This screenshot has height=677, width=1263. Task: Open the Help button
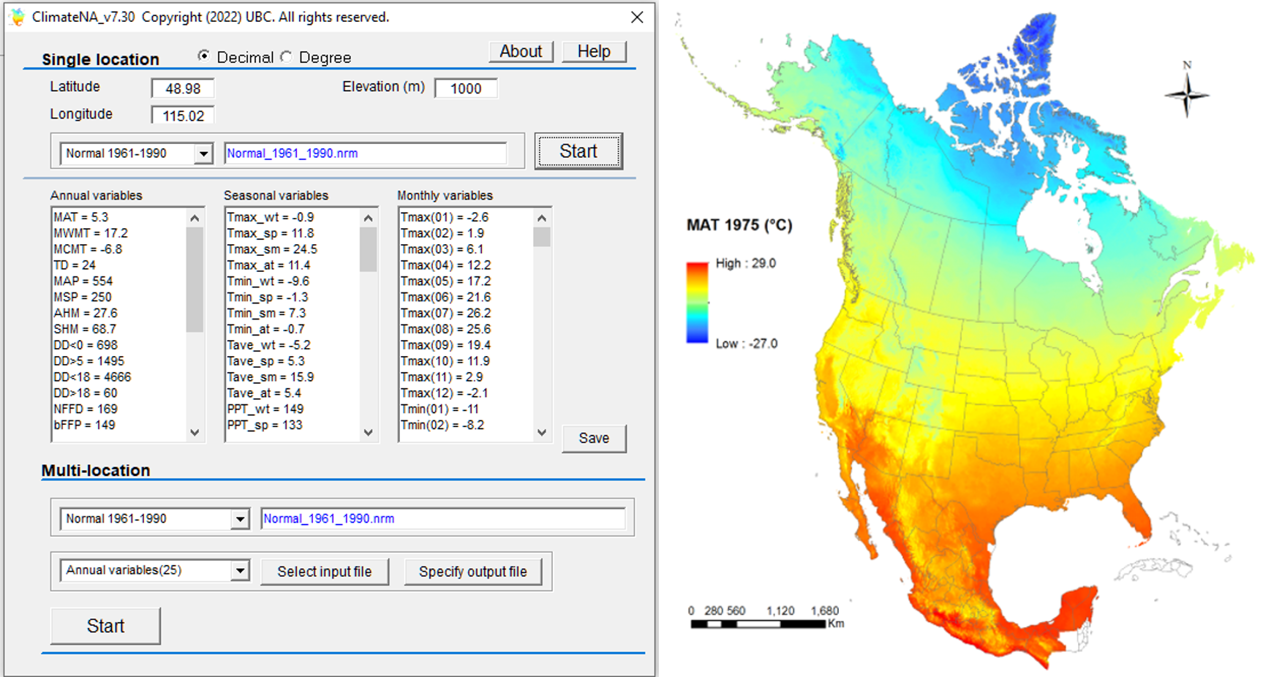pos(594,52)
